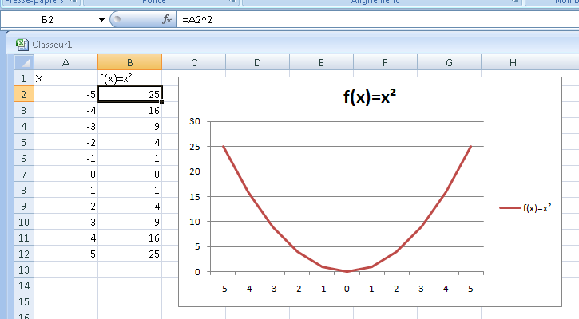
Task: Click the fill handle of cell B2
Action: coord(162,102)
